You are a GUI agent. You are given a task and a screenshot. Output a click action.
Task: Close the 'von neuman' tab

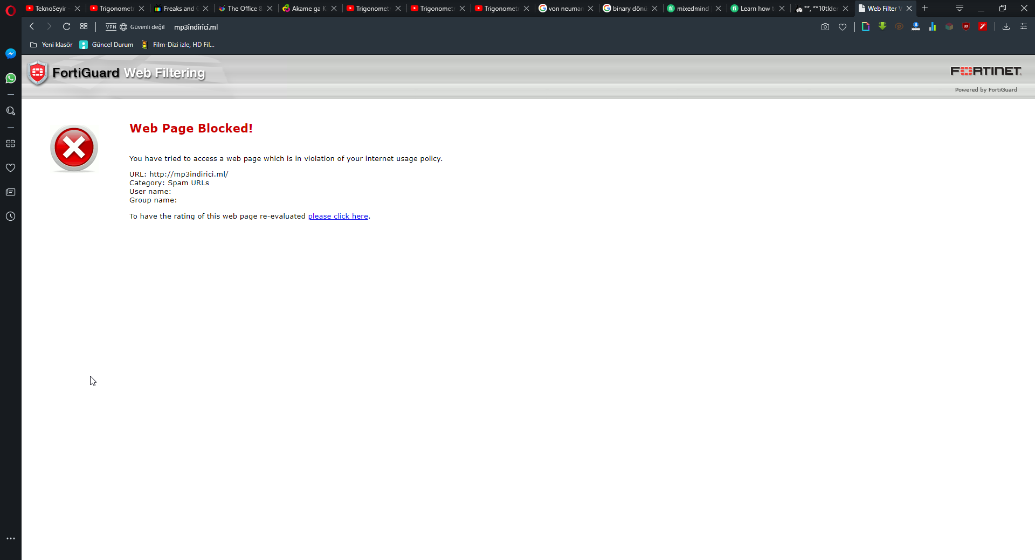pos(590,9)
